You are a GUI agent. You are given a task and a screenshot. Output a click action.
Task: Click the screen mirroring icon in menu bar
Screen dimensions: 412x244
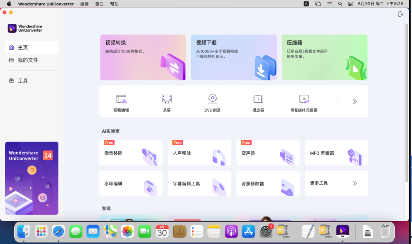coord(318,4)
